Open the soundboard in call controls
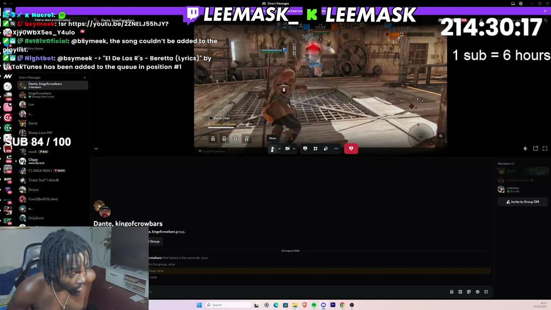This screenshot has width=551, height=310. 326,149
